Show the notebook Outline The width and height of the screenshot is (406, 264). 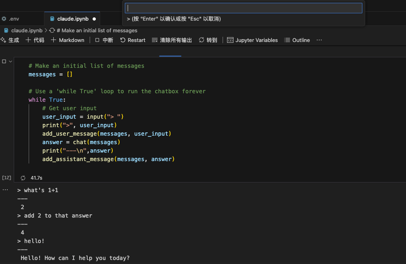click(297, 40)
